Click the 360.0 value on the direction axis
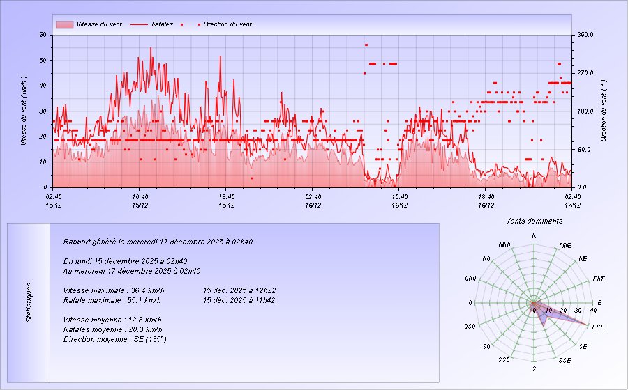 tap(586, 34)
